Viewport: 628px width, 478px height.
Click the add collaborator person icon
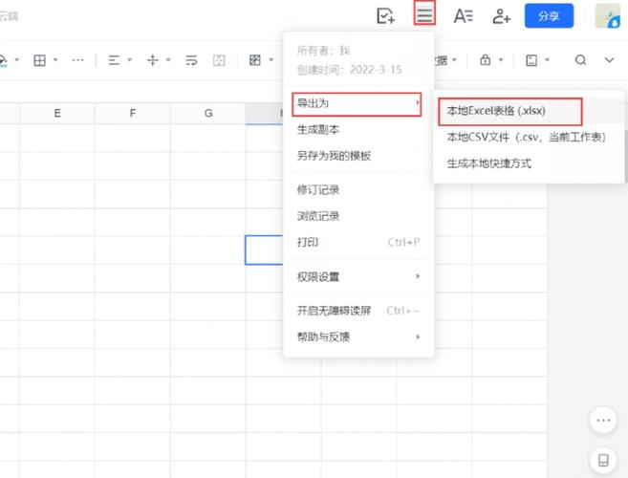click(501, 16)
